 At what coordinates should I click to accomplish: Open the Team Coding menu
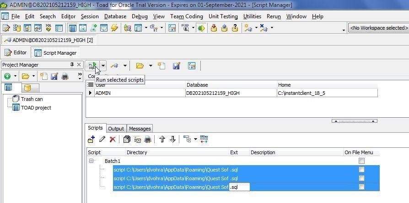(187, 16)
